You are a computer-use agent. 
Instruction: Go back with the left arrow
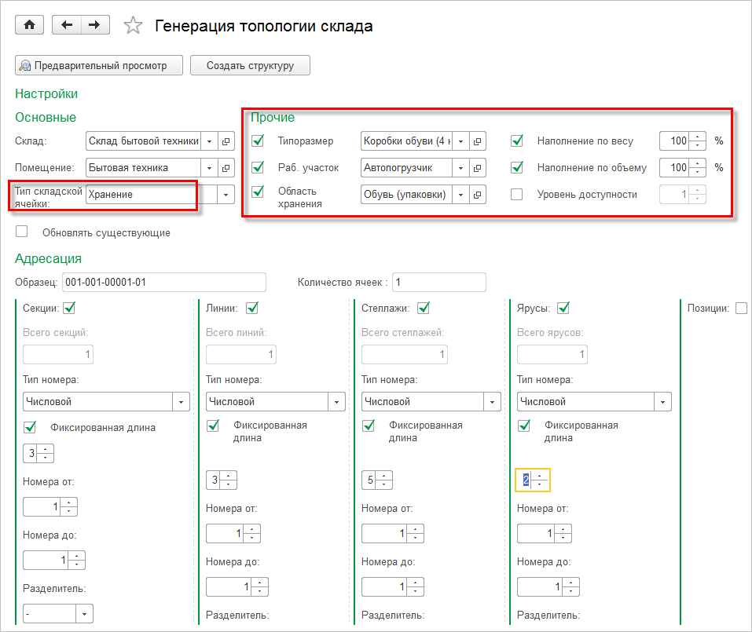coord(66,25)
